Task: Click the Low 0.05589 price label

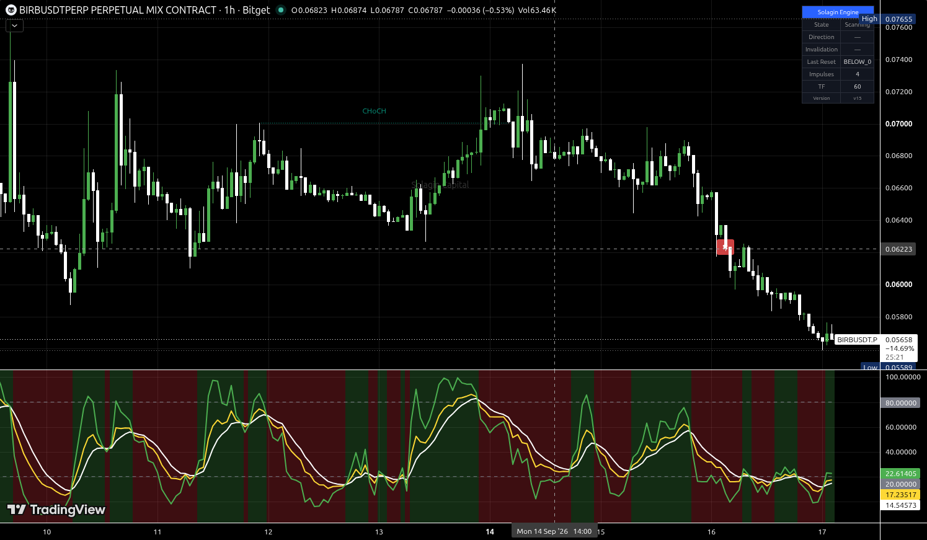Action: tap(888, 367)
